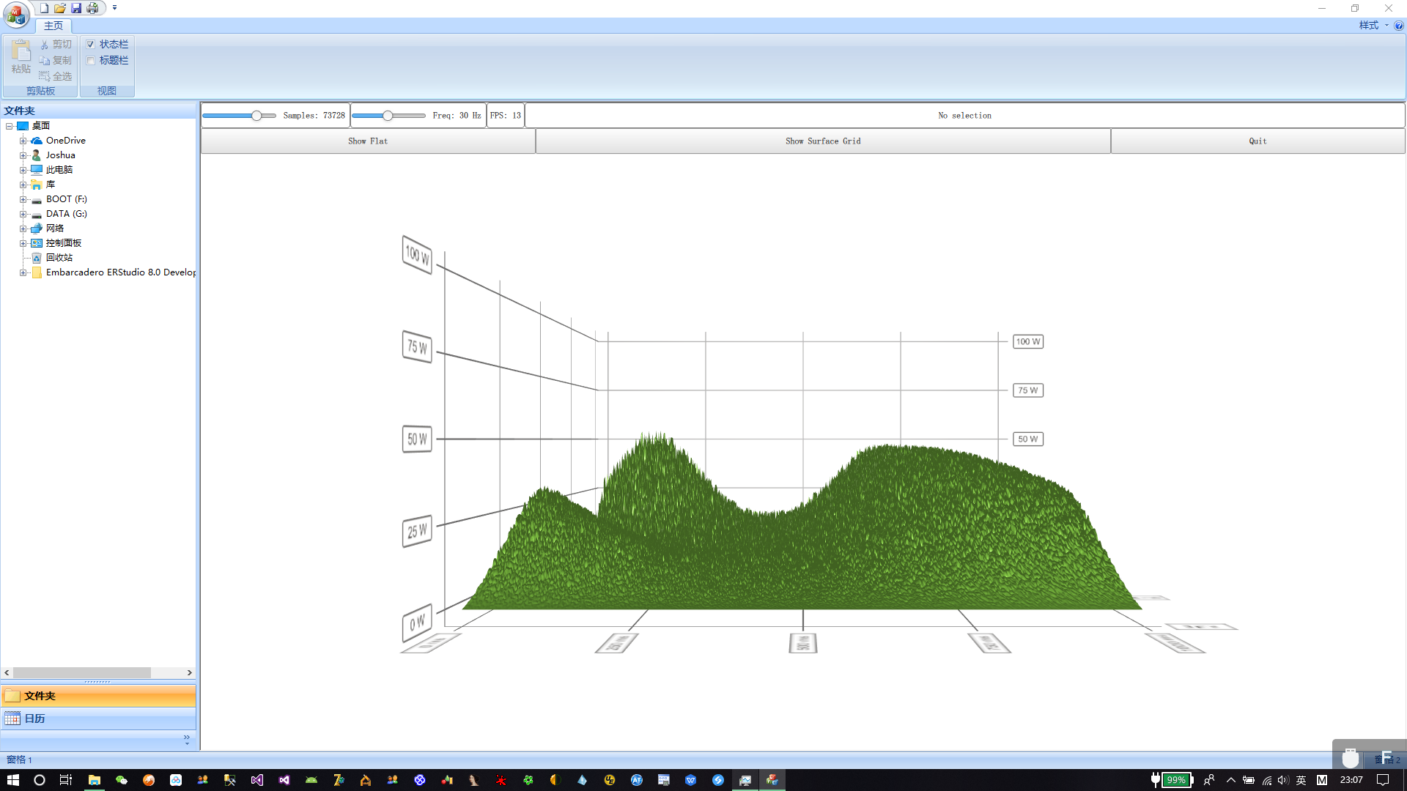Image resolution: width=1407 pixels, height=791 pixels.
Task: Expand the 此电脑 tree node
Action: coord(23,170)
